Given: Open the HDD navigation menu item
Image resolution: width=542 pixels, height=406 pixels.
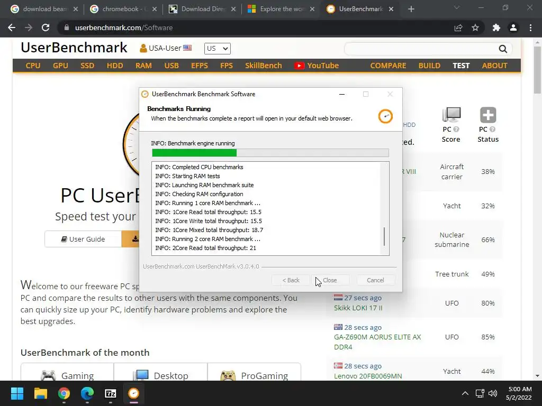Looking at the screenshot, I should tap(115, 66).
